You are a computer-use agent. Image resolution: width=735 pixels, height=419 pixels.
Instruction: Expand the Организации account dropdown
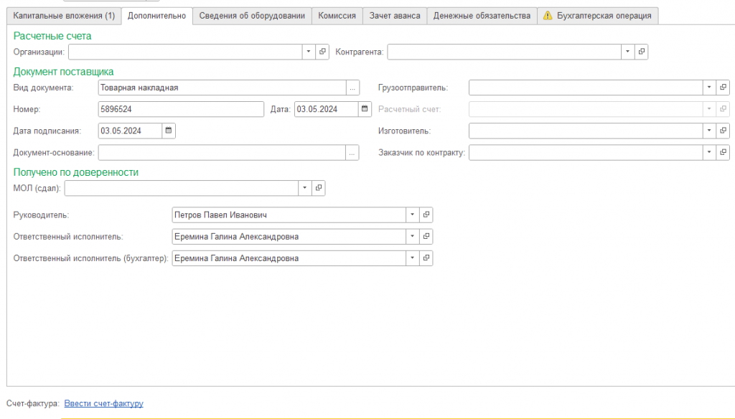click(309, 52)
